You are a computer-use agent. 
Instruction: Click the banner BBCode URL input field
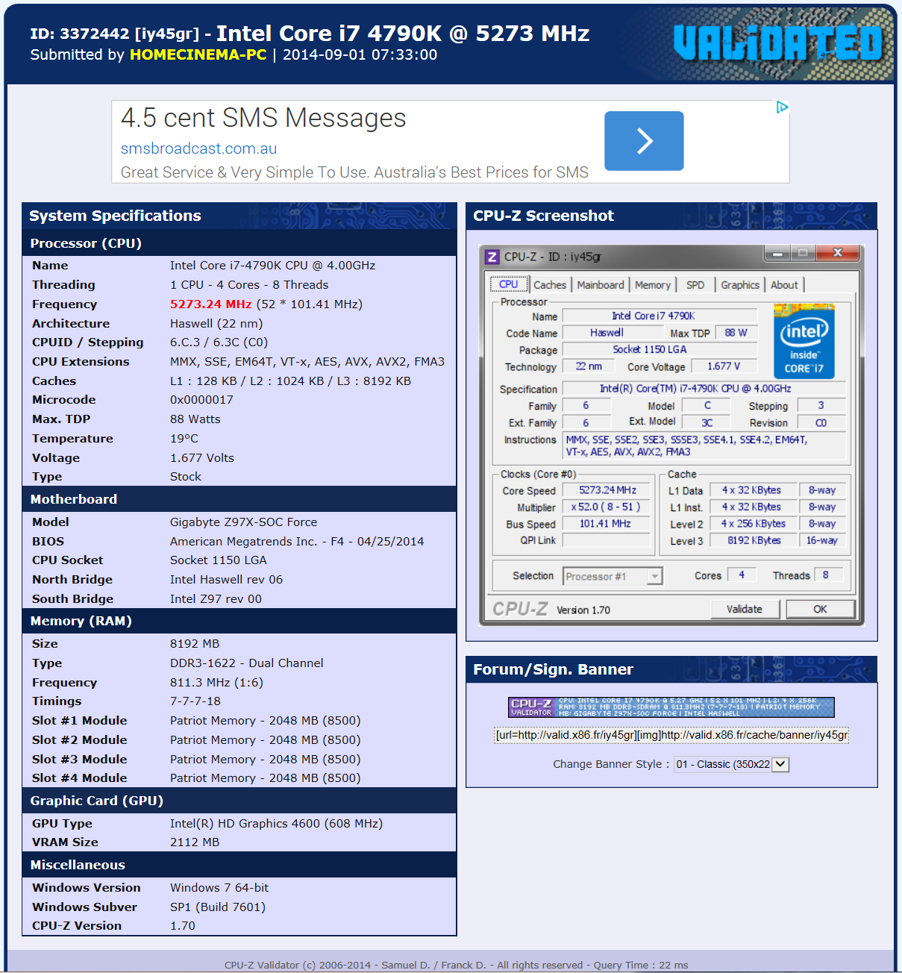click(671, 735)
